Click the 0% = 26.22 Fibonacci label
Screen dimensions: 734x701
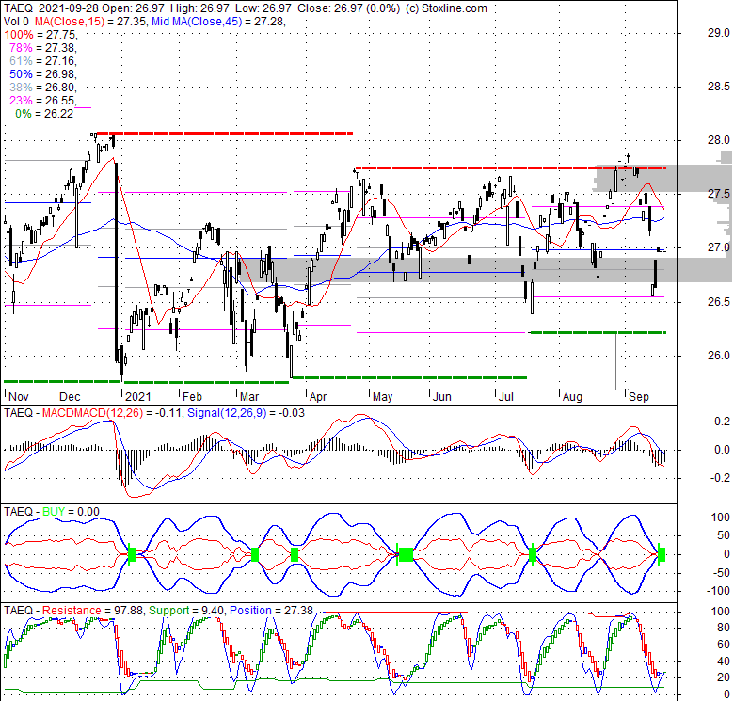(44, 113)
